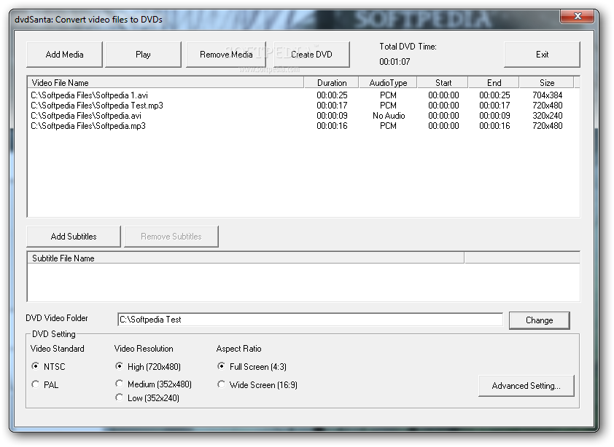
Task: Choose High (720x480) resolution
Action: pyautogui.click(x=147, y=366)
